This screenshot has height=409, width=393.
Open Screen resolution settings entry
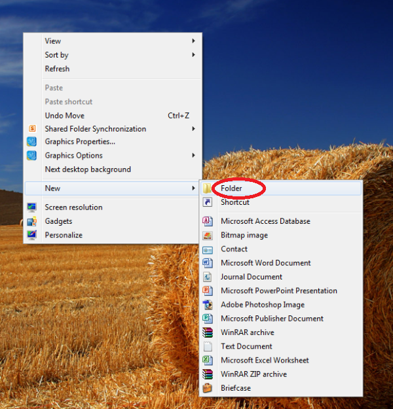point(112,207)
